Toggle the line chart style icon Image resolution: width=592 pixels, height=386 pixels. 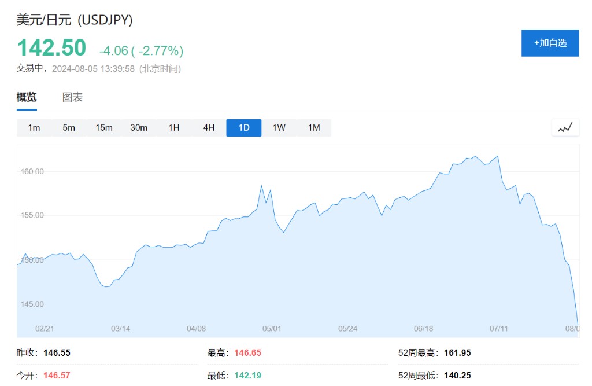pyautogui.click(x=565, y=128)
